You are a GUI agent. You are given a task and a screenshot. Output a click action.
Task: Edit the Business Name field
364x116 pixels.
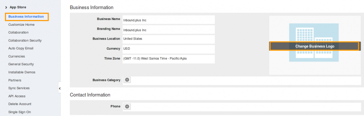pyautogui.click(x=169, y=20)
